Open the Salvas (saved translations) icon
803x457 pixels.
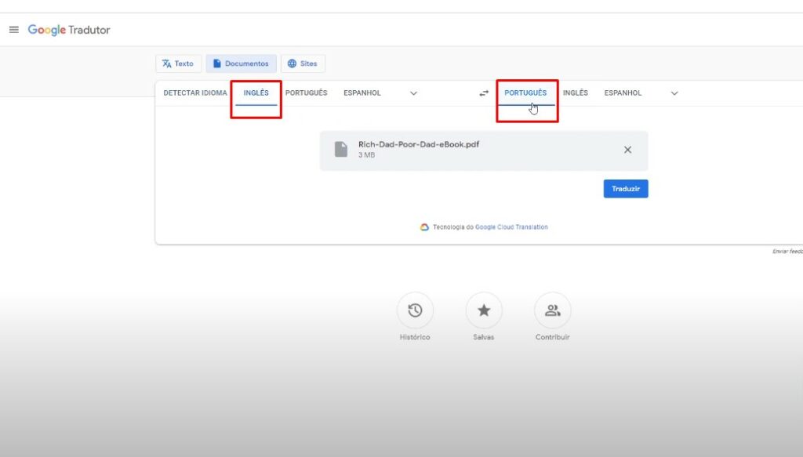pos(484,311)
